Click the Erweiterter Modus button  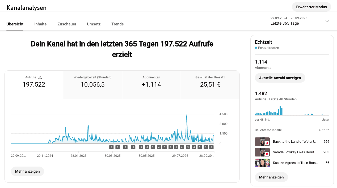pyautogui.click(x=311, y=7)
